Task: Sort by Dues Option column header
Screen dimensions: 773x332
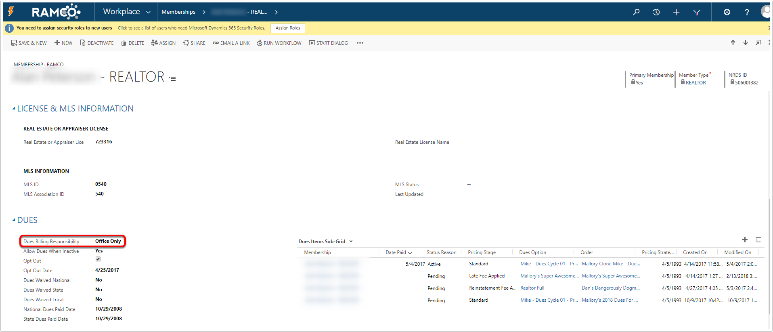Action: [532, 252]
